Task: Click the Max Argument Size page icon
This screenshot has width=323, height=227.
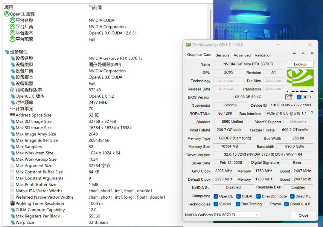Action: [x=12, y=165]
